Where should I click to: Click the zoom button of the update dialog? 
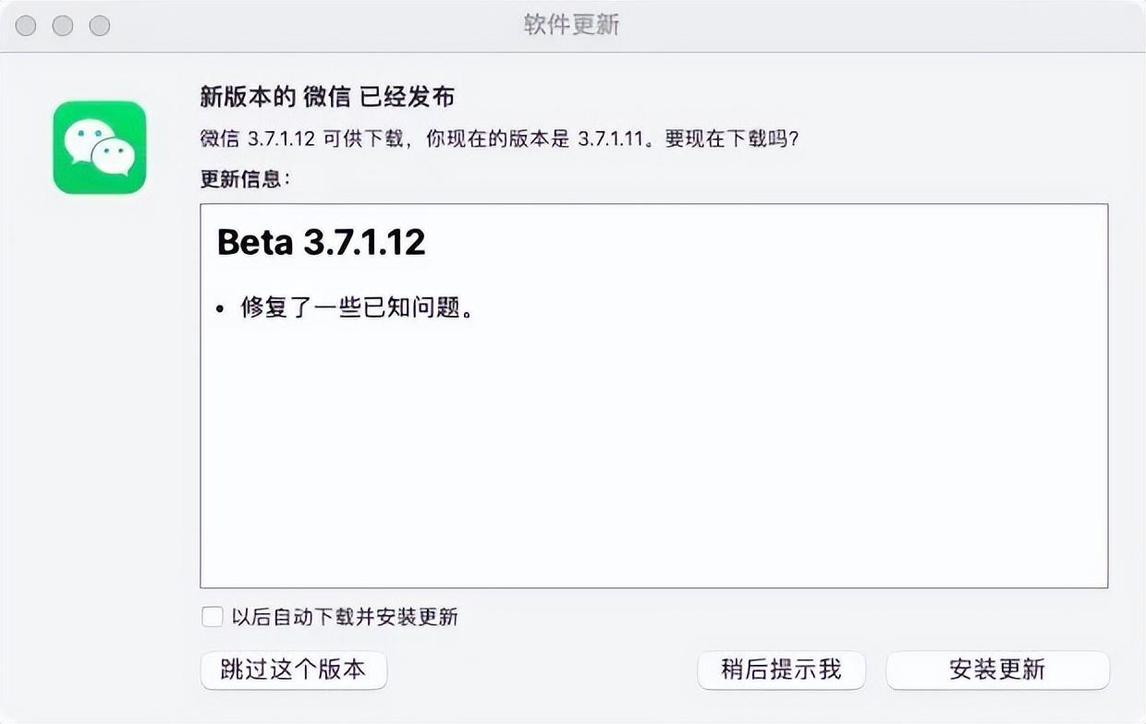99,25
